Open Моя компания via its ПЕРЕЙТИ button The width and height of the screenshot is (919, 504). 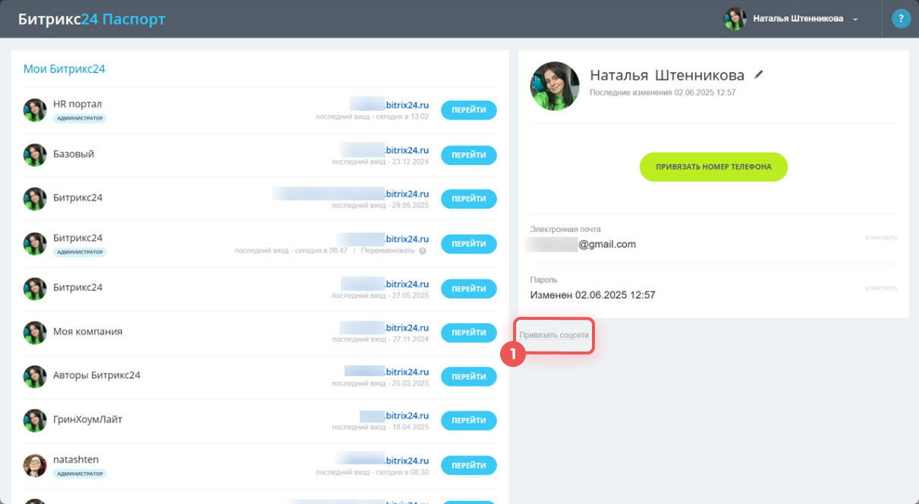point(469,332)
